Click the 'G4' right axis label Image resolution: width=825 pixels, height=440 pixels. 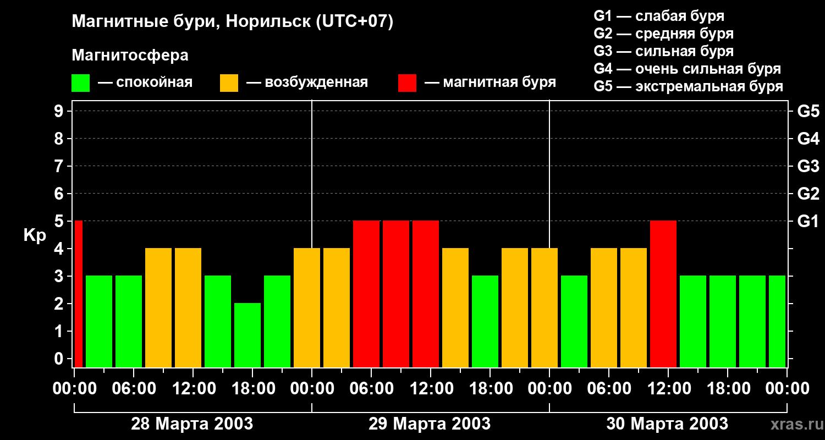pos(808,139)
